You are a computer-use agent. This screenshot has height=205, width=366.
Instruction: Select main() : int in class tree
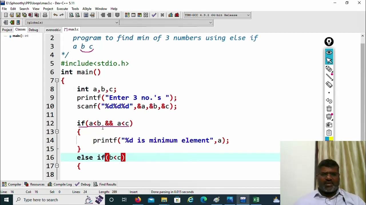20,36
